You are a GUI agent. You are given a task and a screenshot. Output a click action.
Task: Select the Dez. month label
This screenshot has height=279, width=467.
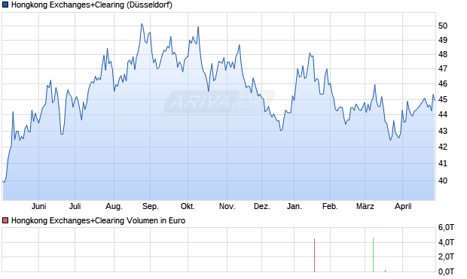(x=262, y=206)
